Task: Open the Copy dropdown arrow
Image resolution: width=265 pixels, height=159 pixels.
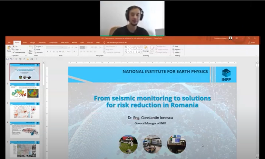Action: click(x=20, y=49)
